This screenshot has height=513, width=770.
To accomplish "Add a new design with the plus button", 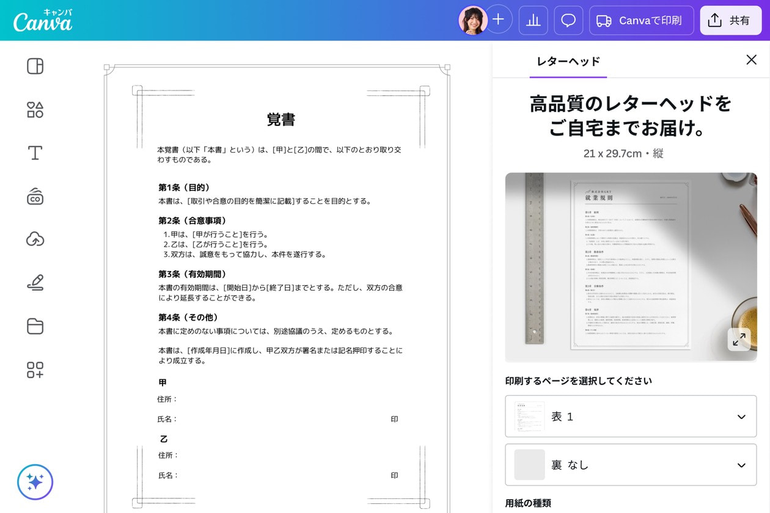I will (499, 20).
